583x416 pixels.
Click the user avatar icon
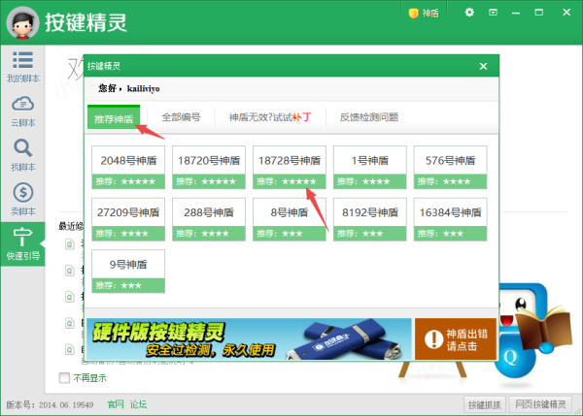click(22, 22)
